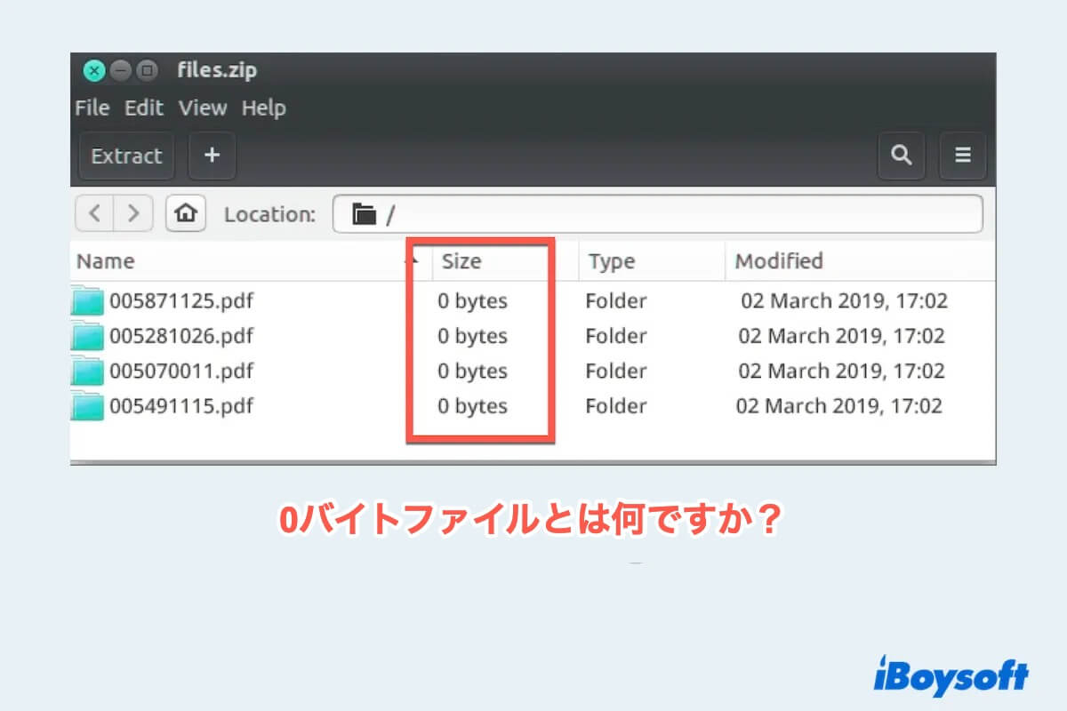
Task: Open the hamburger menu button
Action: (x=962, y=156)
